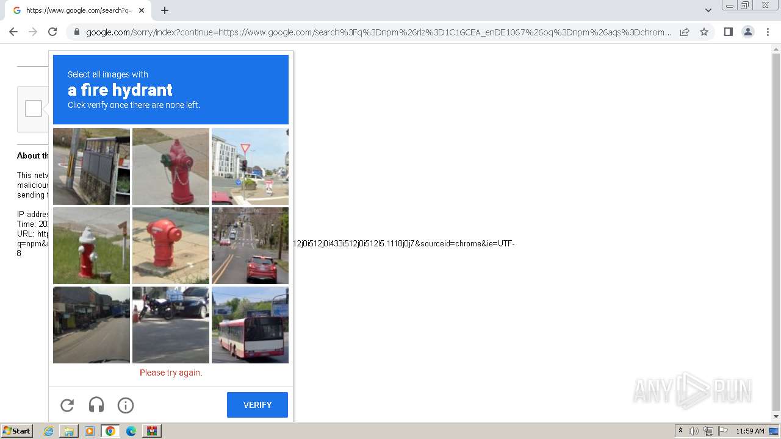Open the volume speaker tray icon

[694, 431]
